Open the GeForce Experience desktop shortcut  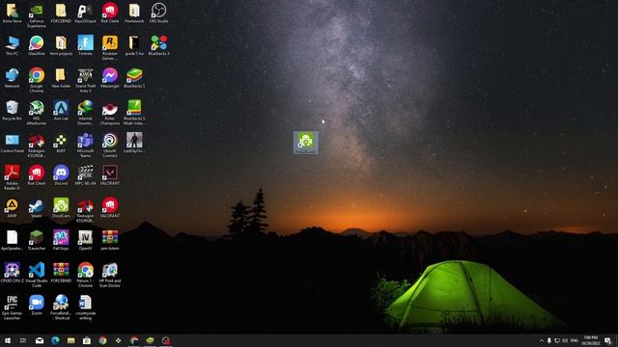37,15
